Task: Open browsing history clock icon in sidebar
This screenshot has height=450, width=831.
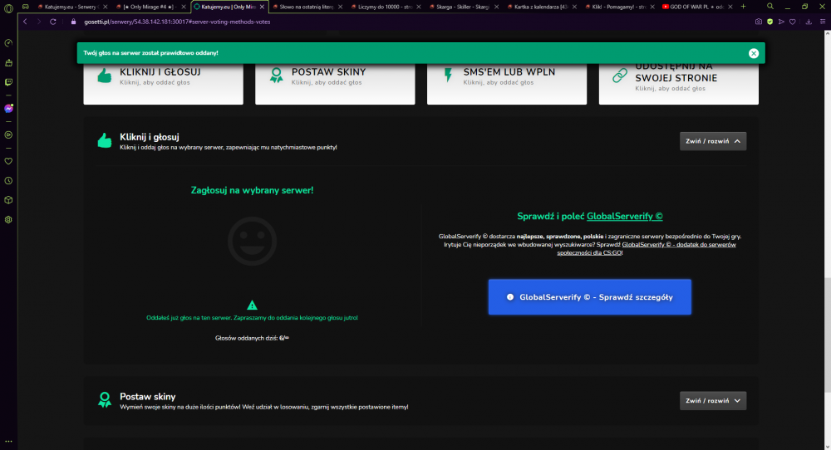Action: point(8,180)
